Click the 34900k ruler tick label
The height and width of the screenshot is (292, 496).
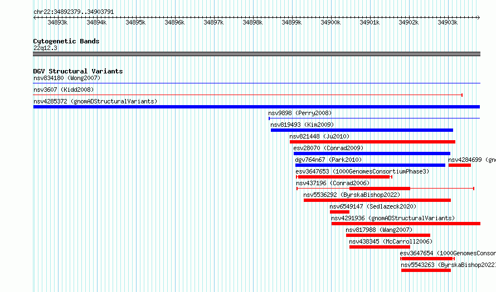(x=330, y=22)
